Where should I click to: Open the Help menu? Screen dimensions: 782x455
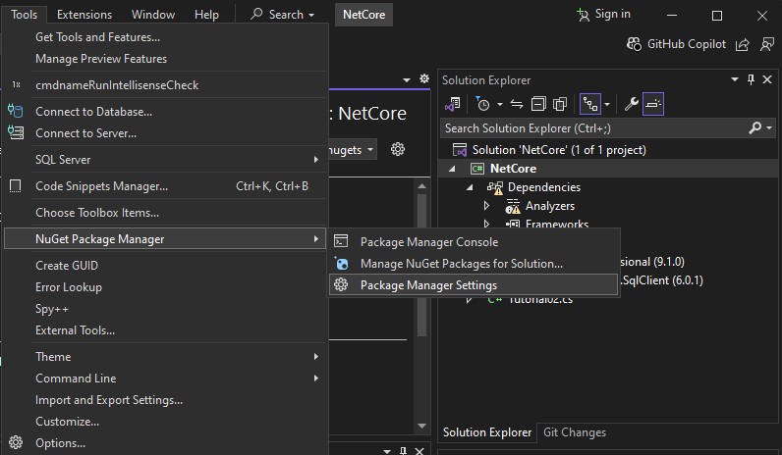pos(206,15)
